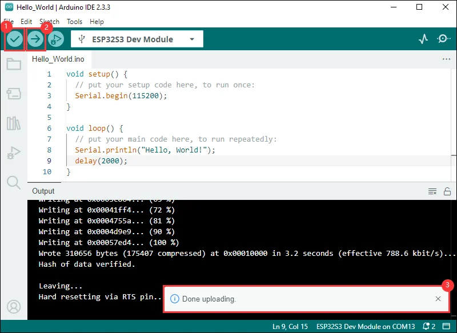The image size is (457, 333).
Task: Click the Upload arrow button
Action: pos(35,39)
